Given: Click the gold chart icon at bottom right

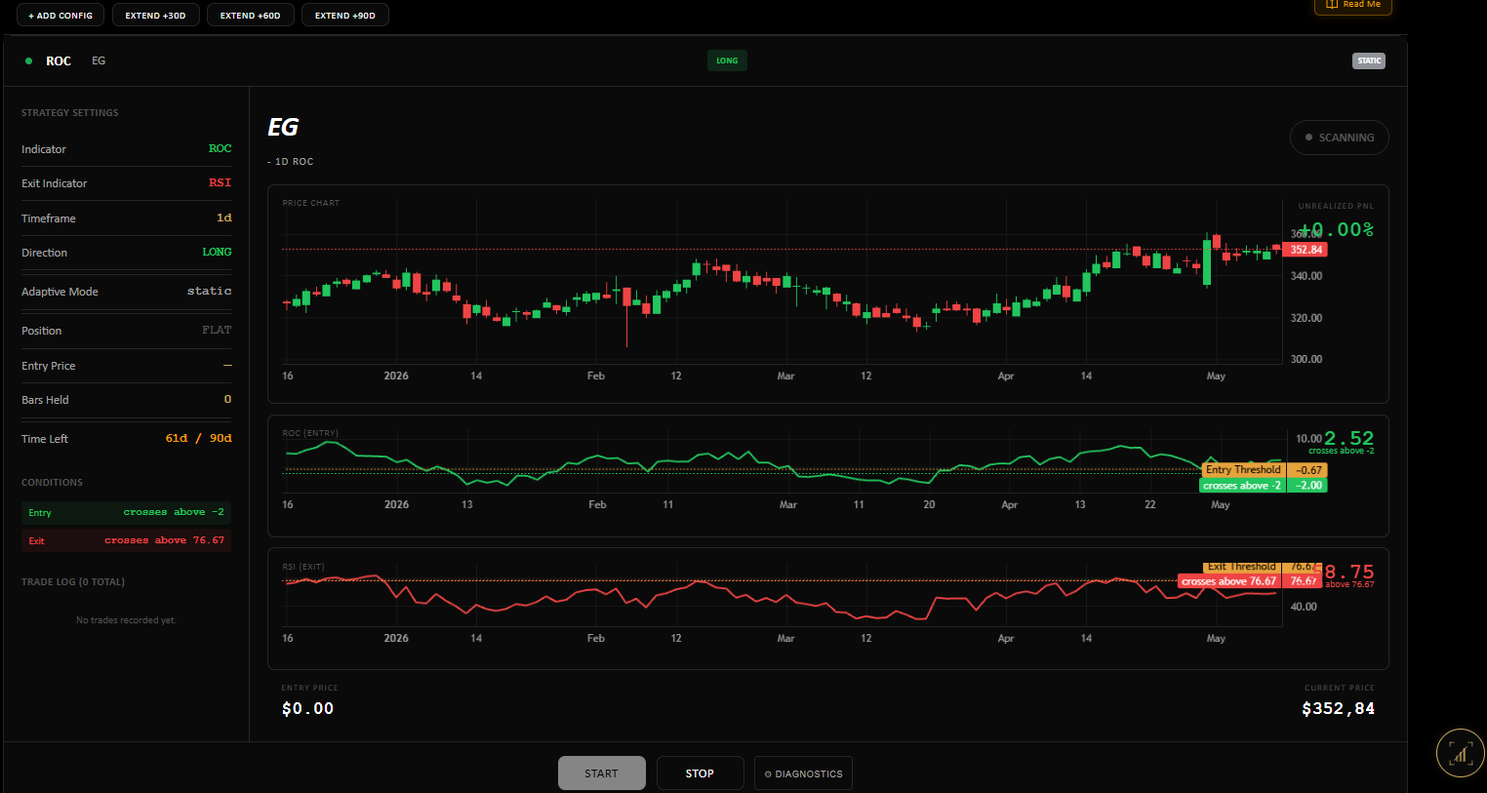Looking at the screenshot, I should click(1461, 752).
